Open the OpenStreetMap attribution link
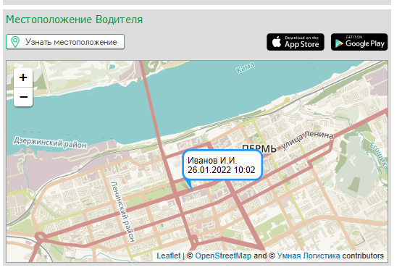 tap(223, 256)
